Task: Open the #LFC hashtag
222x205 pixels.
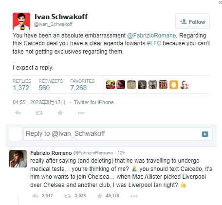Action: pos(154,43)
